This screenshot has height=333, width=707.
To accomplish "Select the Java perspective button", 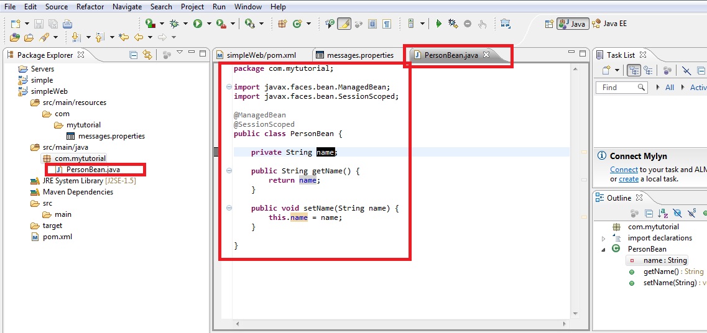I will click(573, 24).
